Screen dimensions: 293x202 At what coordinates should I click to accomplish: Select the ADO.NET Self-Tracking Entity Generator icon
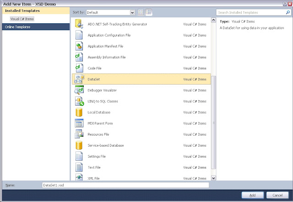pyautogui.click(x=79, y=24)
